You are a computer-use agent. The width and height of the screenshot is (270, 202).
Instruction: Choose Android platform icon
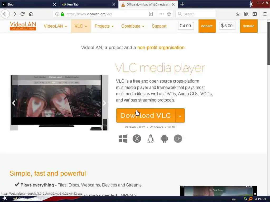click(164, 139)
